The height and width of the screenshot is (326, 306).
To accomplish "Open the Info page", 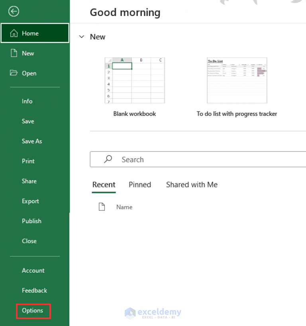I will point(27,101).
